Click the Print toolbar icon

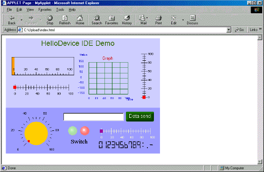(159, 18)
